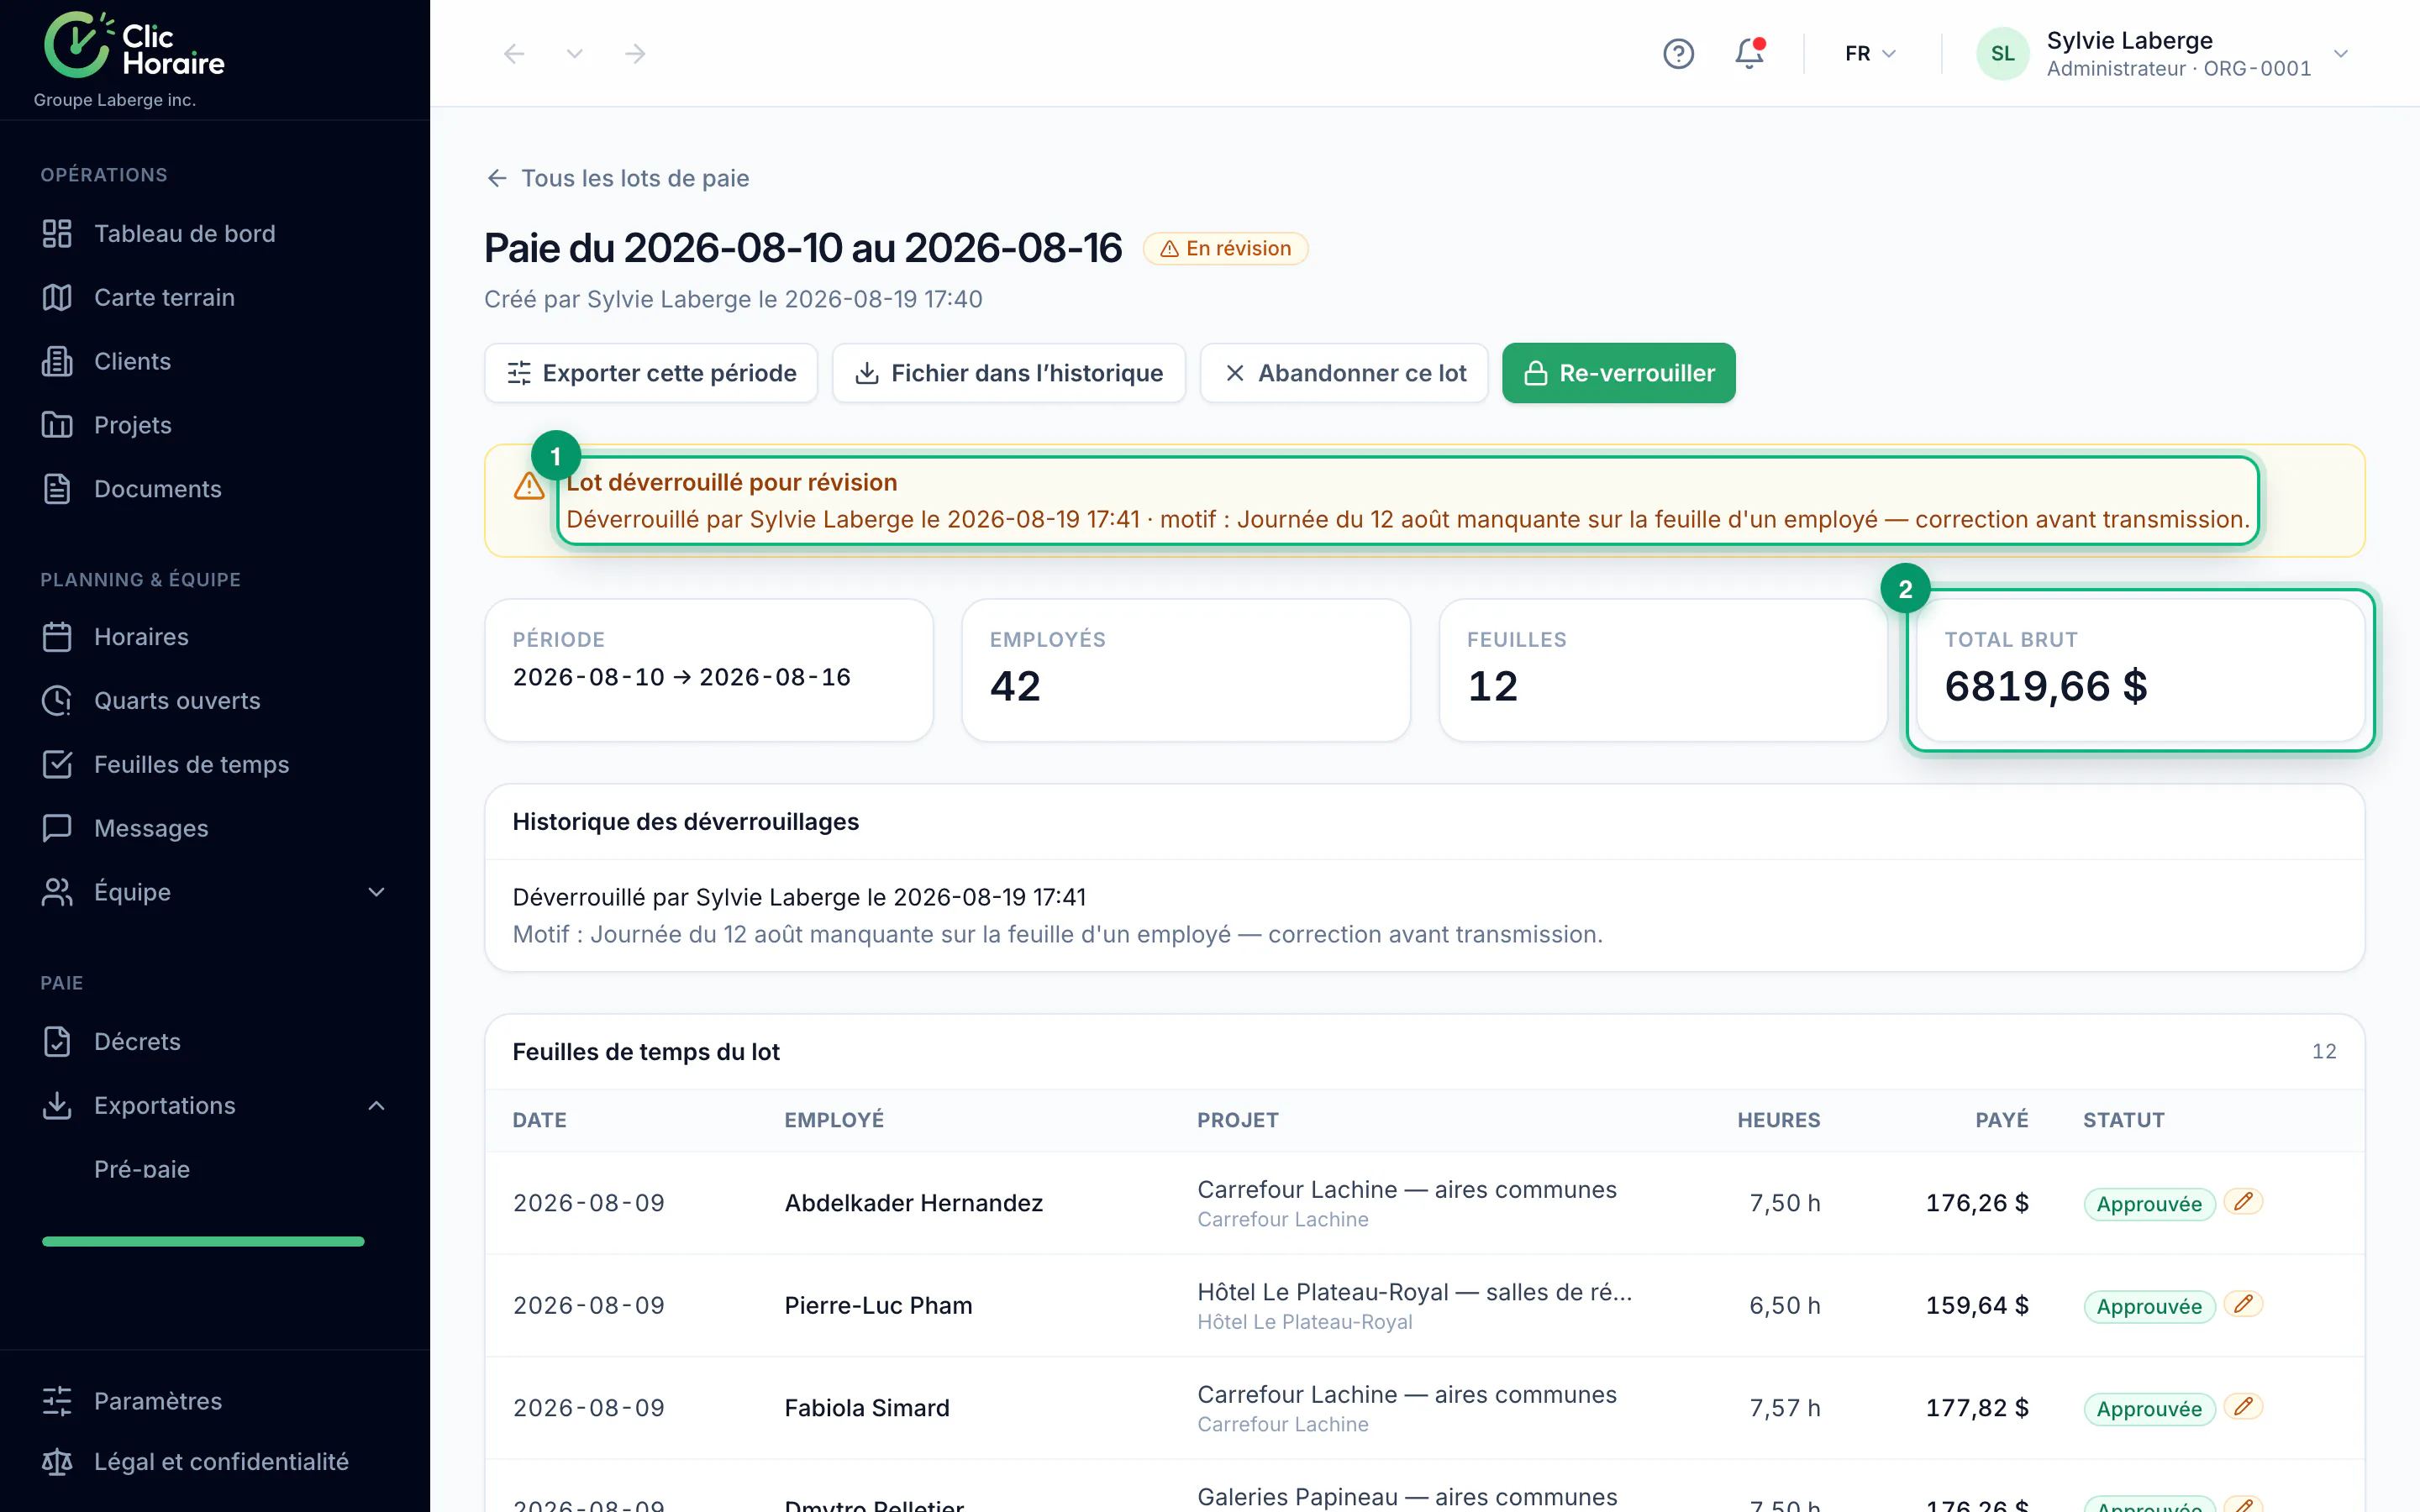The width and height of the screenshot is (2420, 1512).
Task: Click the 159,64 $ paid amount
Action: pyautogui.click(x=1977, y=1305)
